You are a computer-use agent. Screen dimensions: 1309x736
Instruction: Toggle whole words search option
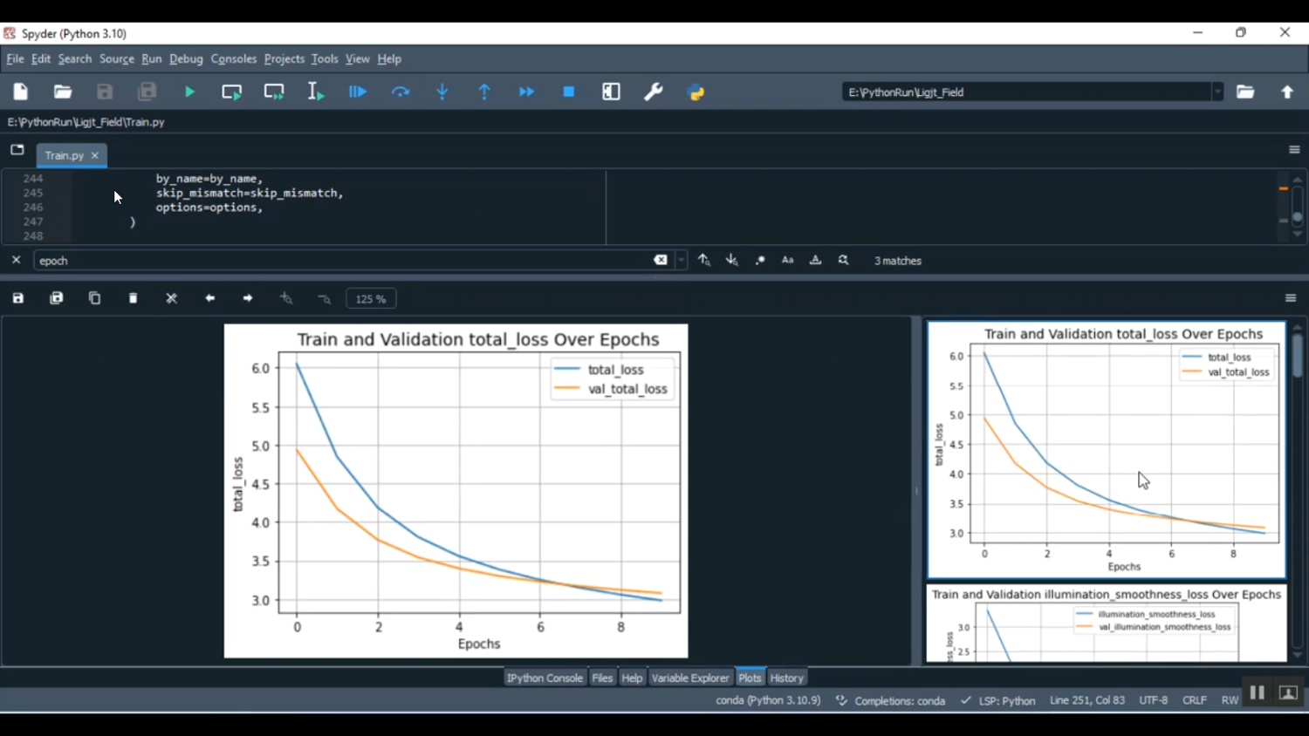coord(816,261)
